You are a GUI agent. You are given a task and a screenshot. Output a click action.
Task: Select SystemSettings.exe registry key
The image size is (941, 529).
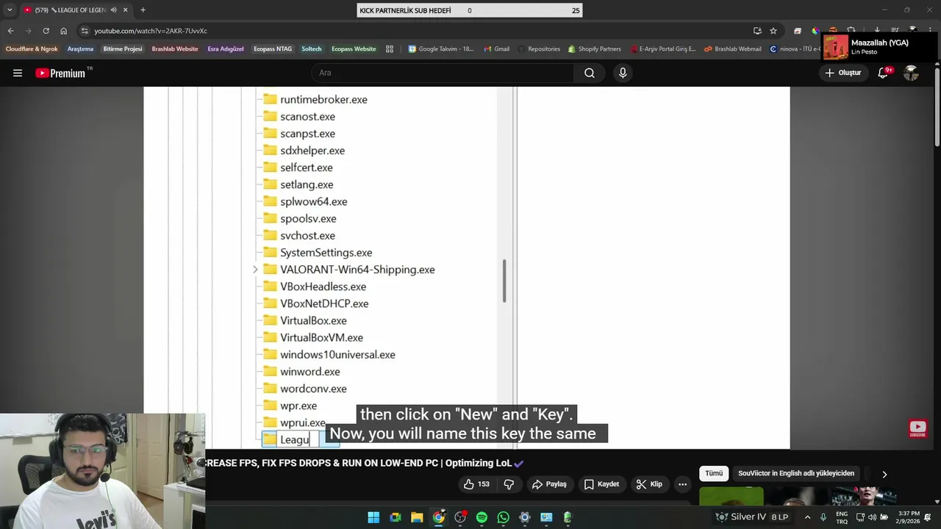318,253
